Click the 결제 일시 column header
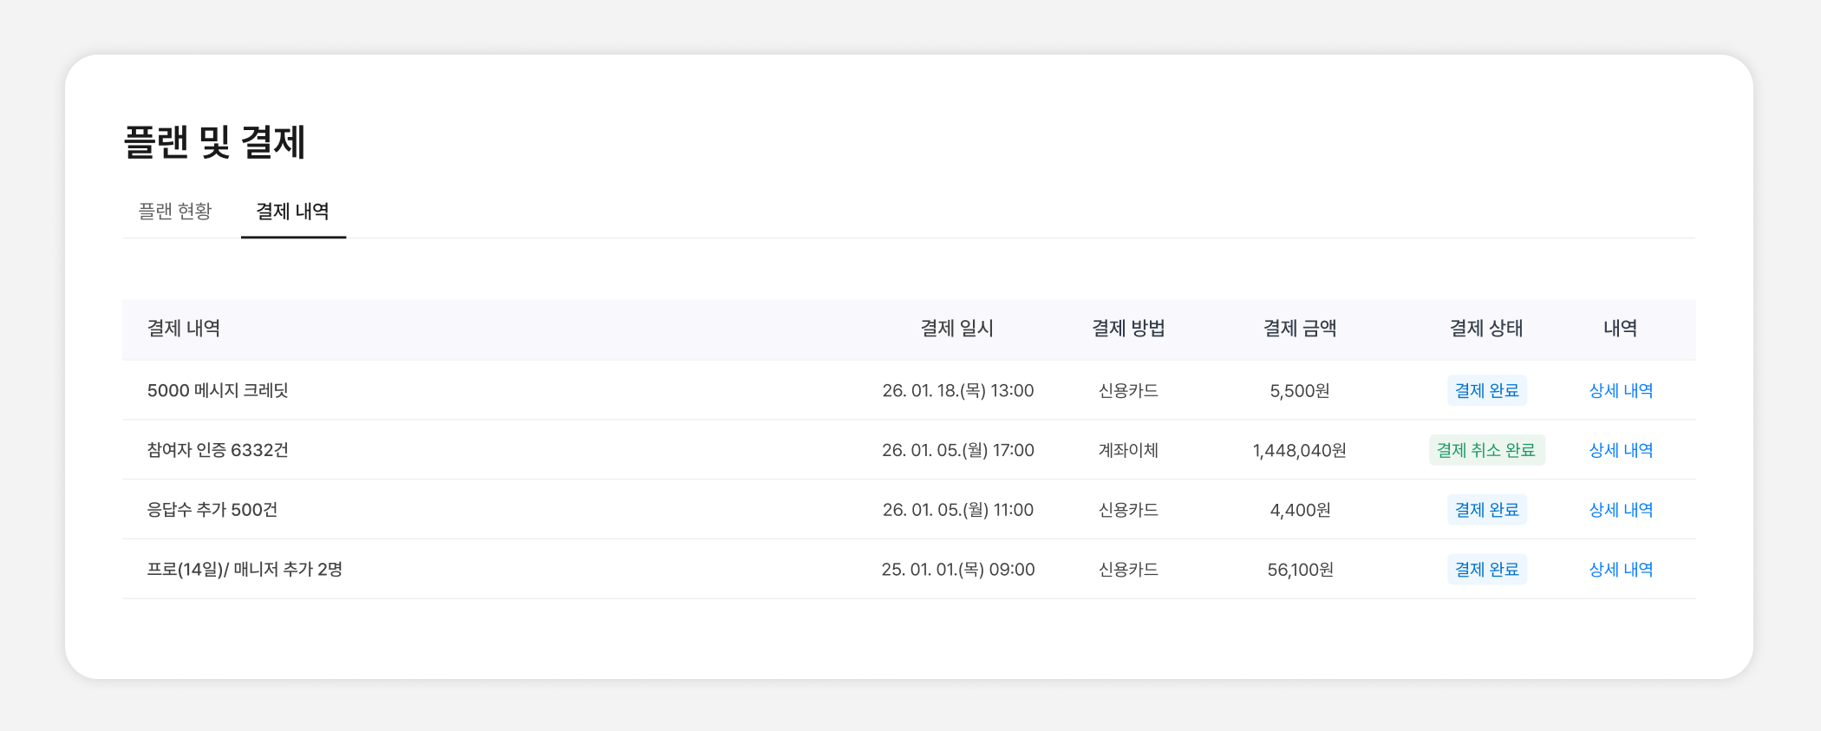1821x731 pixels. (x=957, y=329)
